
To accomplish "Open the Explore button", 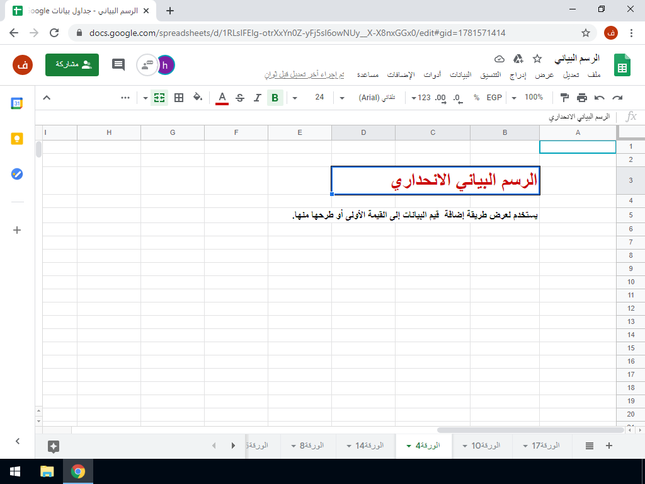I will tap(54, 447).
